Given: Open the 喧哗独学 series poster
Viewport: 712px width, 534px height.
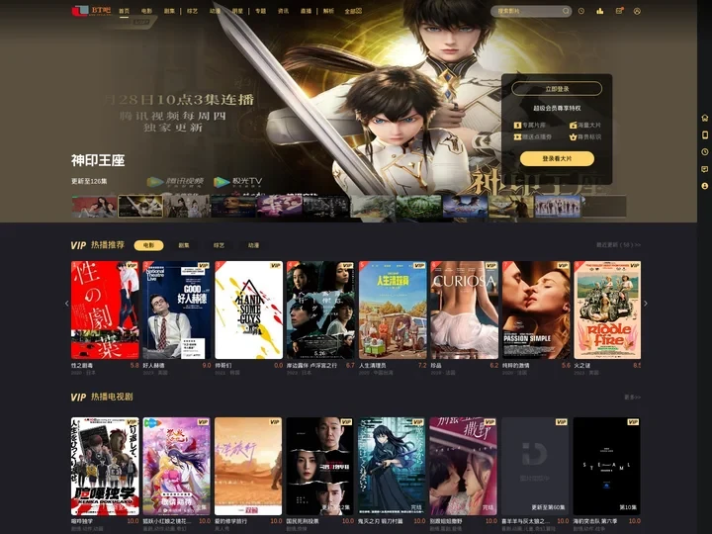Looking at the screenshot, I should (105, 467).
